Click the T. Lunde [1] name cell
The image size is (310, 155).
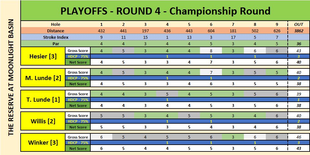[x=43, y=99]
